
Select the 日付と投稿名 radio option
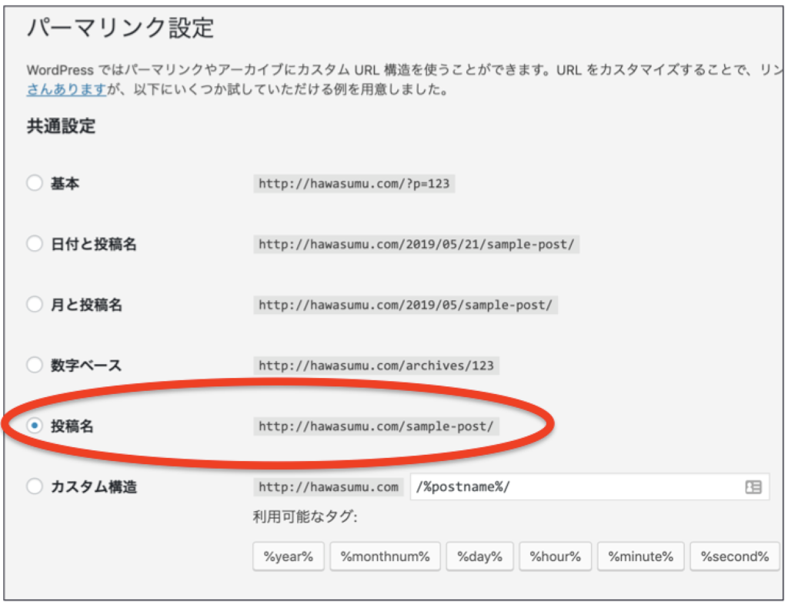(35, 244)
